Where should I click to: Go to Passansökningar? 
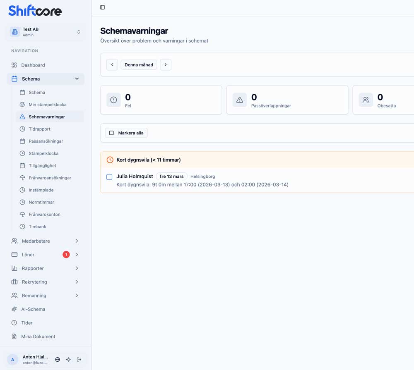point(50,141)
